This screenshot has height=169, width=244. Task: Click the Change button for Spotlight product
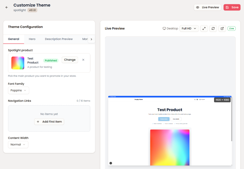(x=70, y=60)
